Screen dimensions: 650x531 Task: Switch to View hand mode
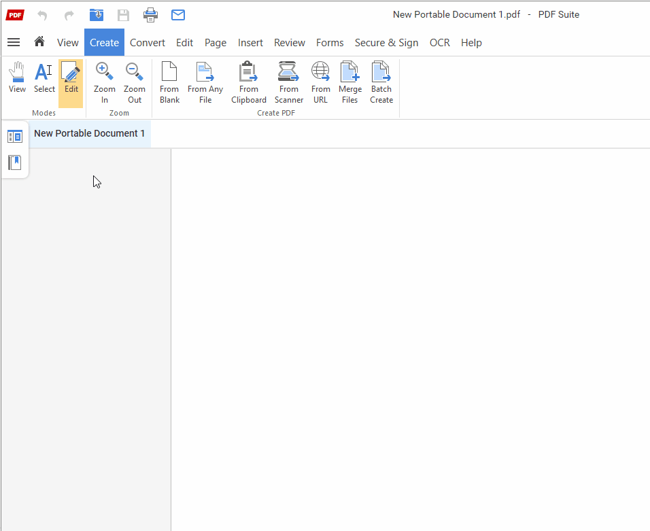click(x=17, y=78)
